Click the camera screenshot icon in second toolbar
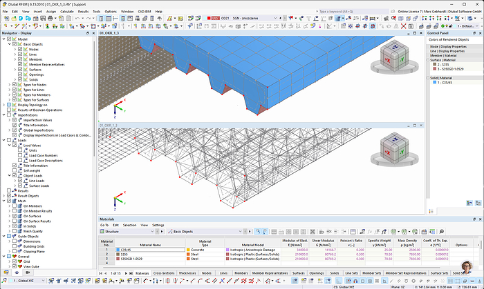This screenshot has height=289, width=484. click(411, 26)
